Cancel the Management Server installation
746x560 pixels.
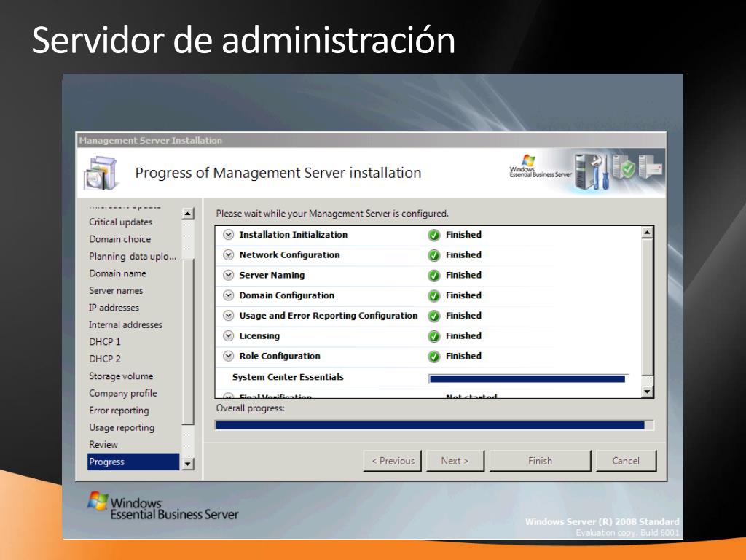click(x=626, y=461)
